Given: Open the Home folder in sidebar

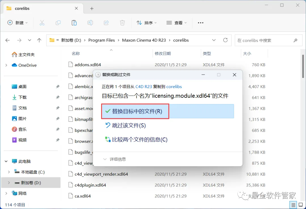Looking at the screenshot, I should pos(23,55).
